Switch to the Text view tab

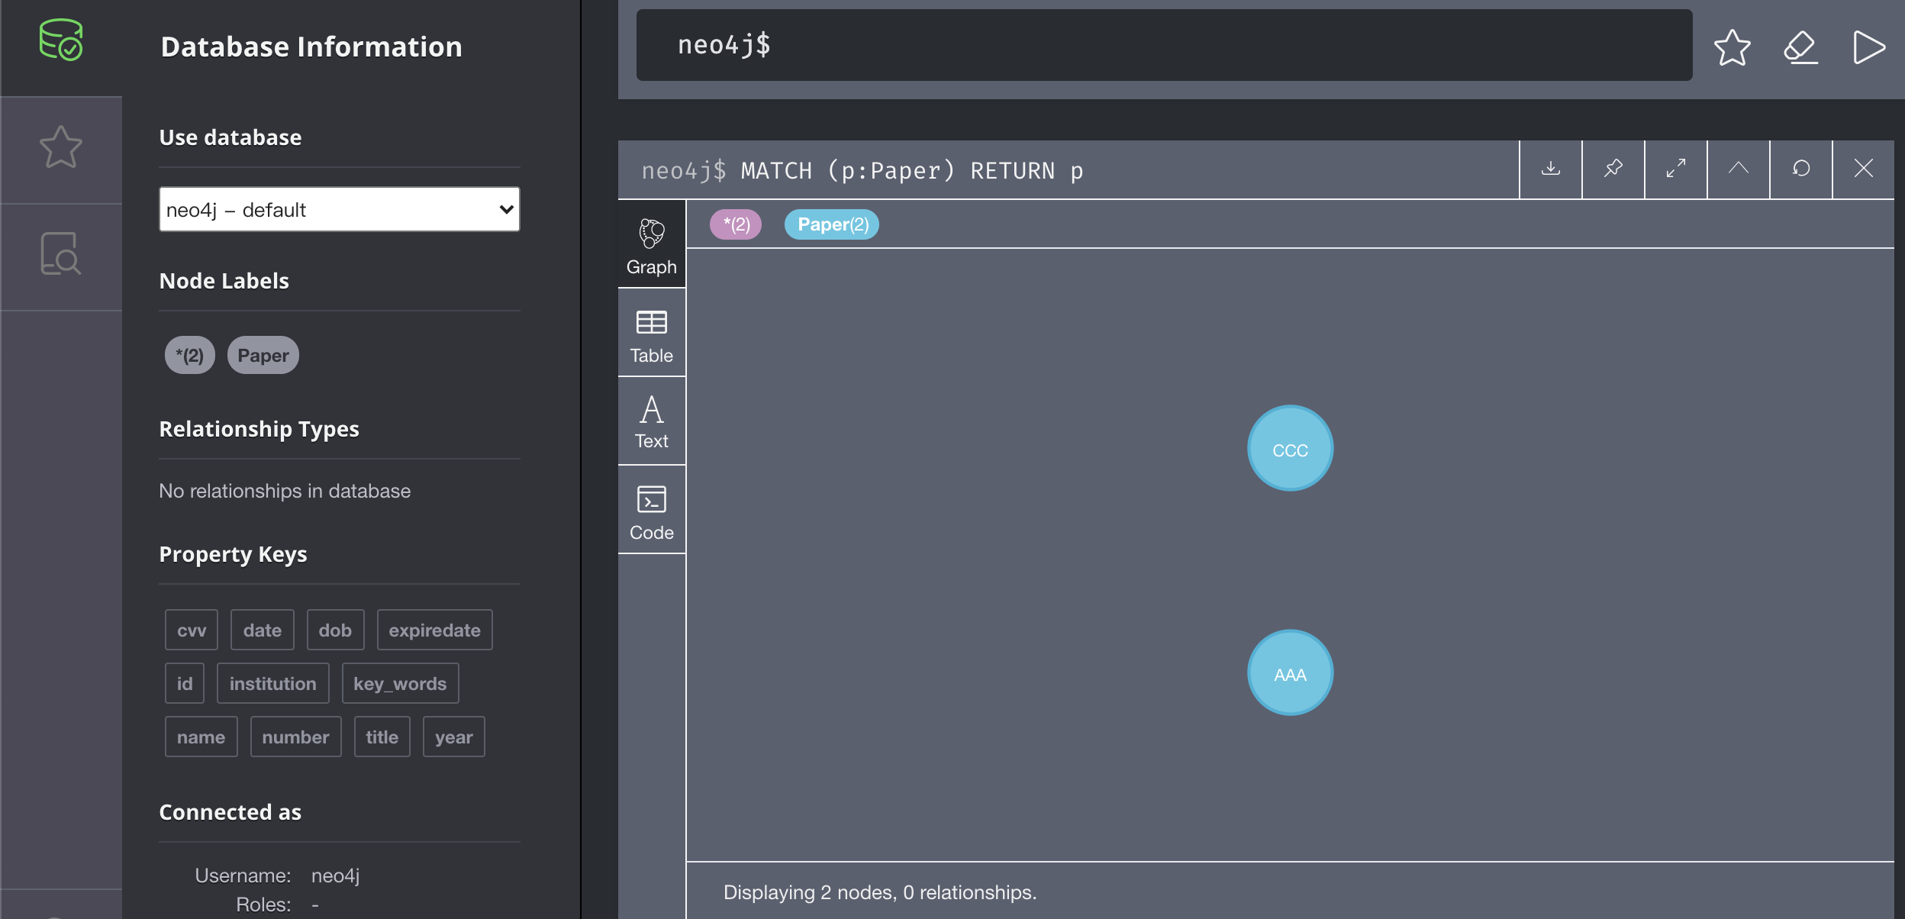tap(651, 421)
